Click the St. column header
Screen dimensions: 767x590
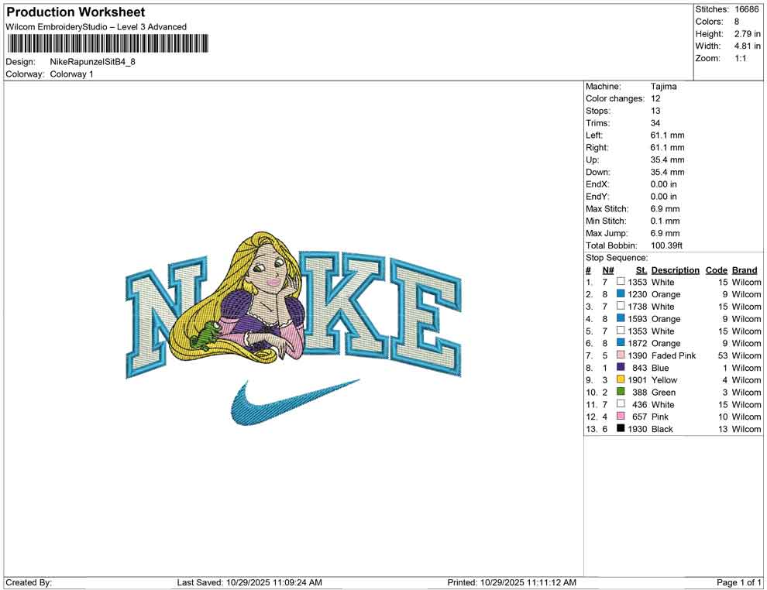click(641, 269)
